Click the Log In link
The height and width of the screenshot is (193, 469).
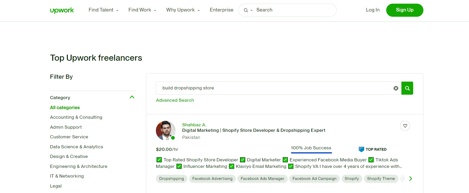tap(373, 10)
